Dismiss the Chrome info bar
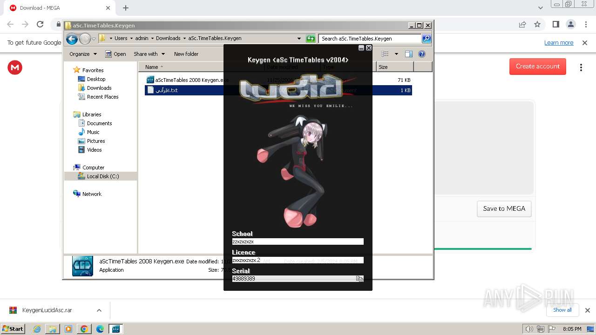The height and width of the screenshot is (335, 596). 585,43
